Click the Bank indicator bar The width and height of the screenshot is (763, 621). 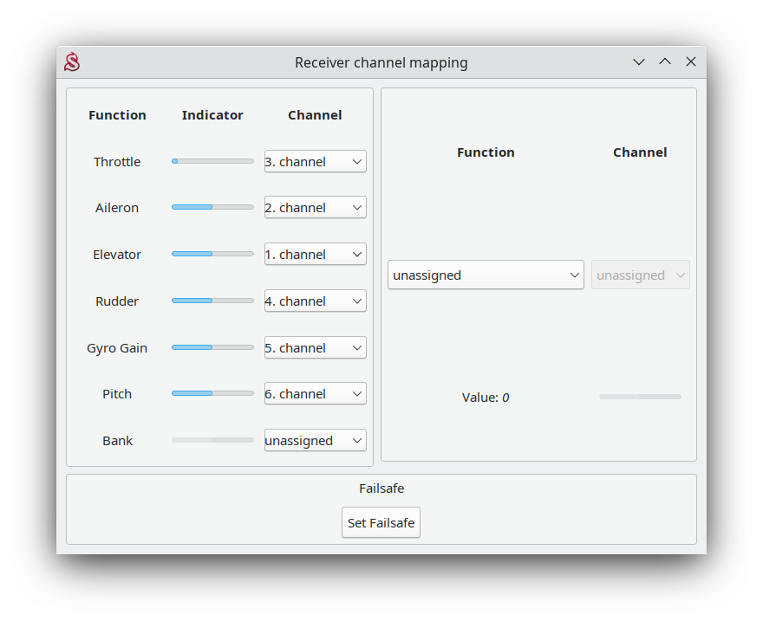212,440
